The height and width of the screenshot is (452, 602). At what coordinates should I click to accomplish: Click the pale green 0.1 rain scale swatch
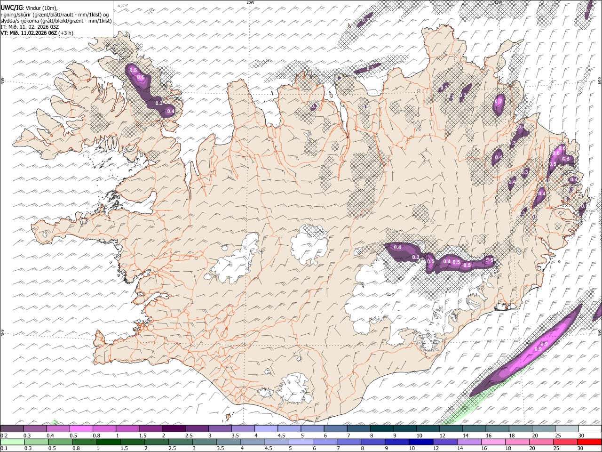pyautogui.click(x=13, y=442)
